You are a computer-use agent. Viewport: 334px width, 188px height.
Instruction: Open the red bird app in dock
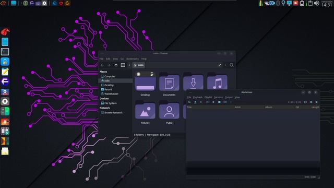point(5,32)
